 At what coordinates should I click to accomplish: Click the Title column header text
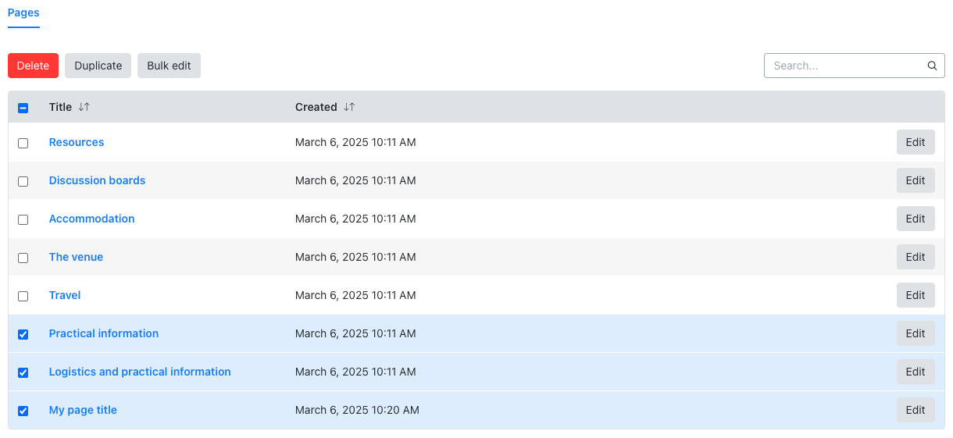tap(60, 107)
